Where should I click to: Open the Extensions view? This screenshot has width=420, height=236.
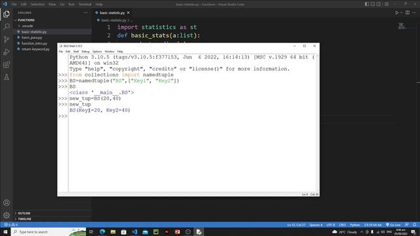7,64
